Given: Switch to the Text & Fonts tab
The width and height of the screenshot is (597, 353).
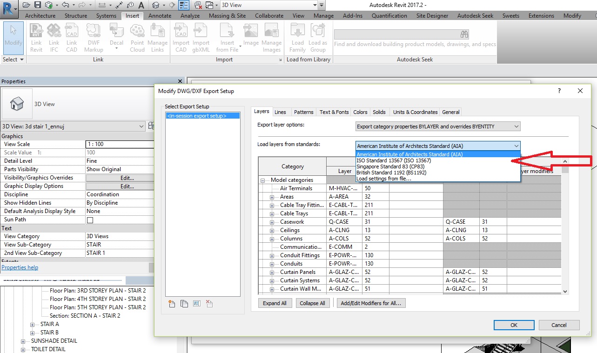Looking at the screenshot, I should coord(333,112).
